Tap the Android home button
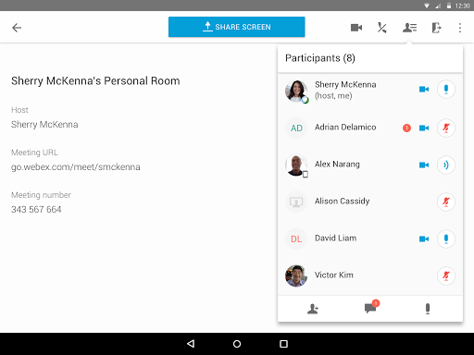Image resolution: width=474 pixels, height=355 pixels. pos(237,344)
